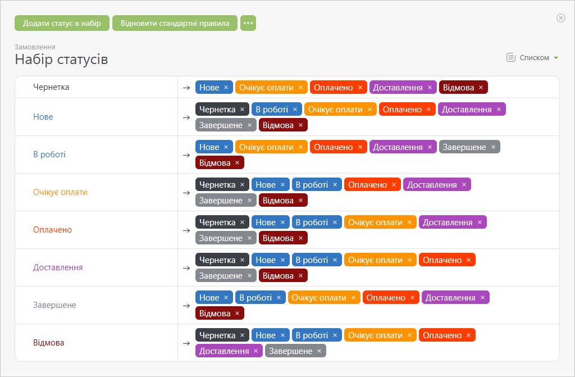Close the status set dialog
This screenshot has height=377, width=575.
point(561,18)
